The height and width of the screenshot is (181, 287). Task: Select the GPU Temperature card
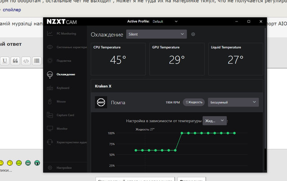177,59
